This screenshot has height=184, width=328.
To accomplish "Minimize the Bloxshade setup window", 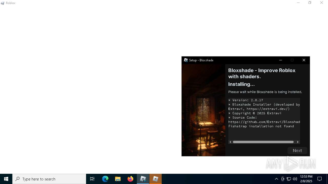I will 281,60.
